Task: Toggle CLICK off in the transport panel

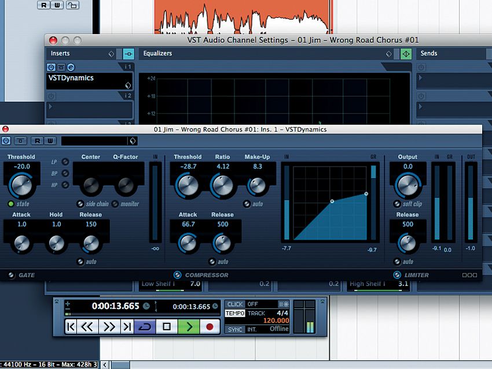Action: 234,304
